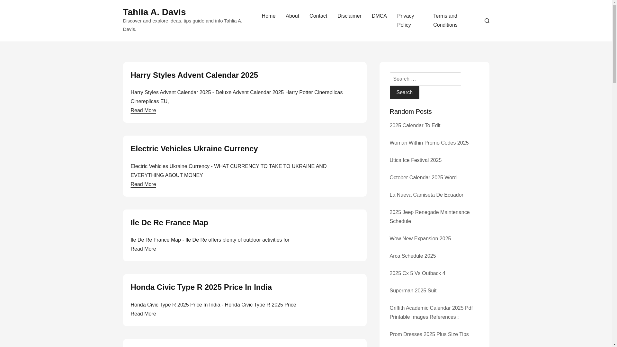Open Woman Within Promo Codes 2025
The height and width of the screenshot is (347, 617).
click(429, 143)
